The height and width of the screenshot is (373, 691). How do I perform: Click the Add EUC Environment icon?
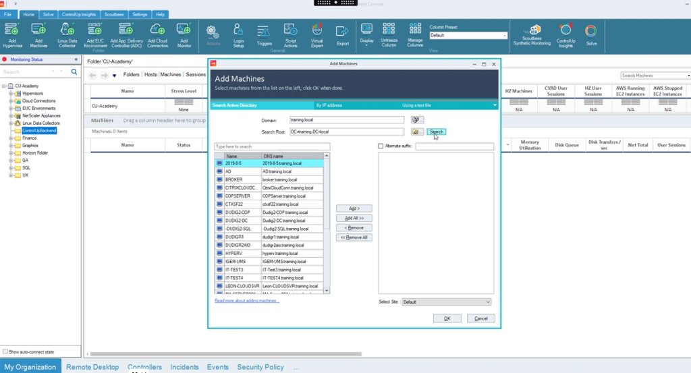coord(95,35)
